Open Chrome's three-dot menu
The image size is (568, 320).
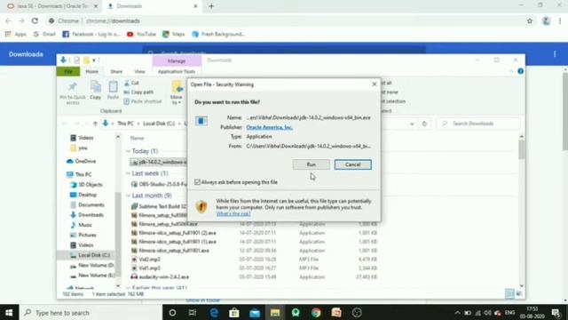point(560,21)
